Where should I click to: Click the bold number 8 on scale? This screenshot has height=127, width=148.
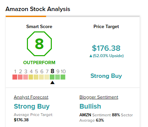[x=52, y=71]
